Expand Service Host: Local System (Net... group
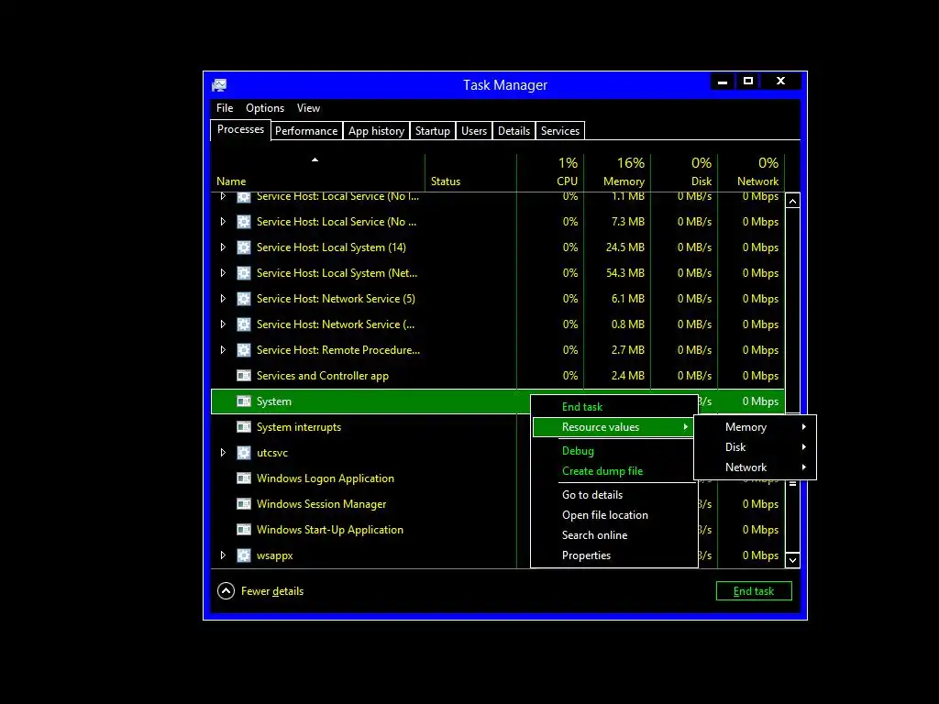Screen dimensions: 939x704 click(223, 273)
